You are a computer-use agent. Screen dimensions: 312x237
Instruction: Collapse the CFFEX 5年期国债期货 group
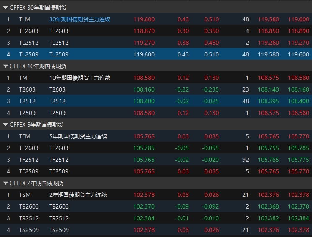point(5,125)
